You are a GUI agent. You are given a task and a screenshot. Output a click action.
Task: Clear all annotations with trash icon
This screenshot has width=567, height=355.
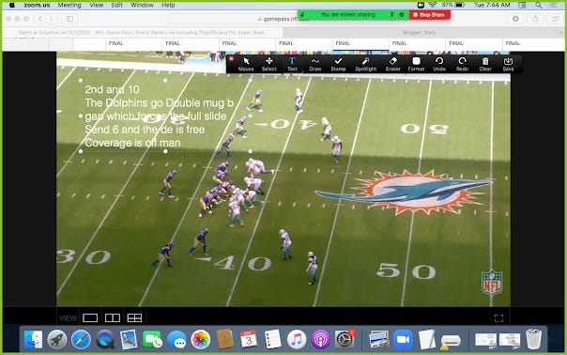tap(485, 64)
